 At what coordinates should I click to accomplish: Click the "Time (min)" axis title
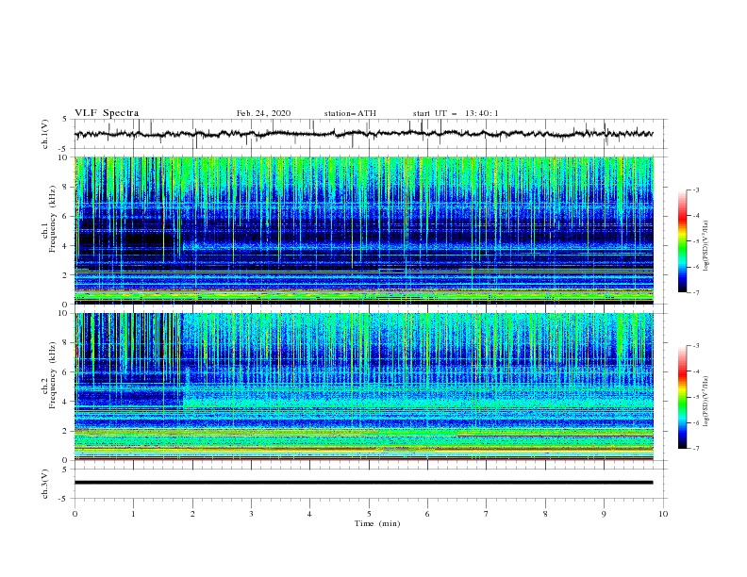[x=377, y=523]
